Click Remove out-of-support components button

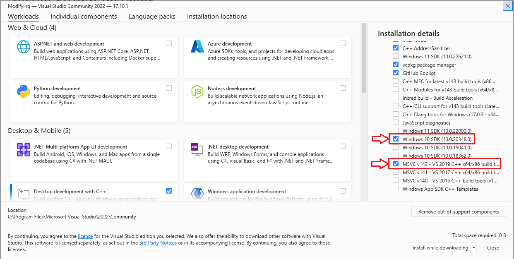coord(459,212)
